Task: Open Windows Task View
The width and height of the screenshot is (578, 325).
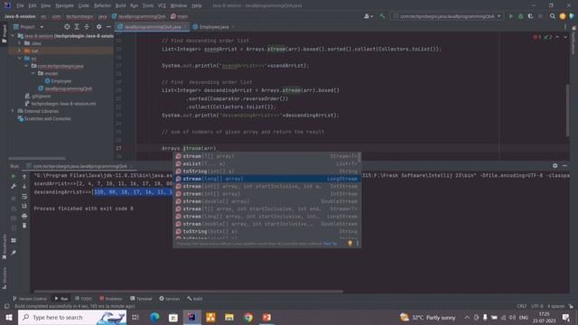Action: coord(135,317)
